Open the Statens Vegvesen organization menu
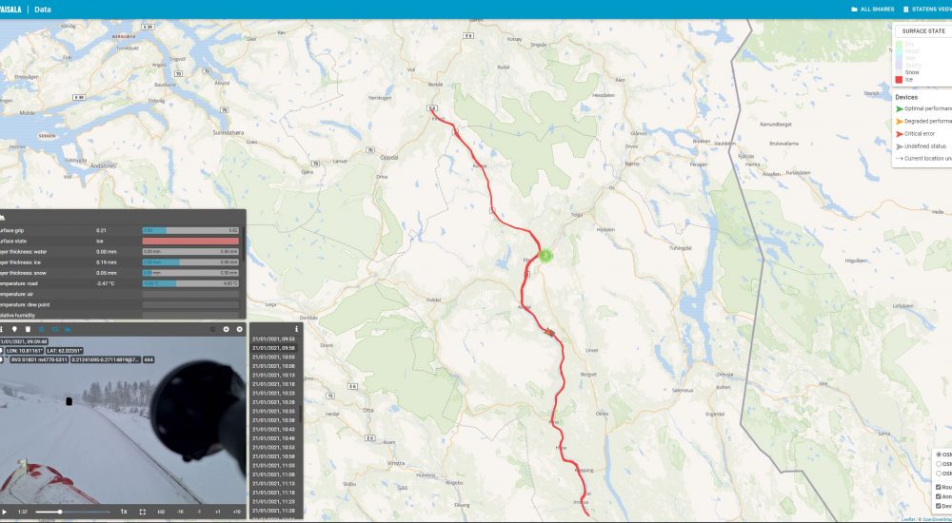 [x=927, y=10]
